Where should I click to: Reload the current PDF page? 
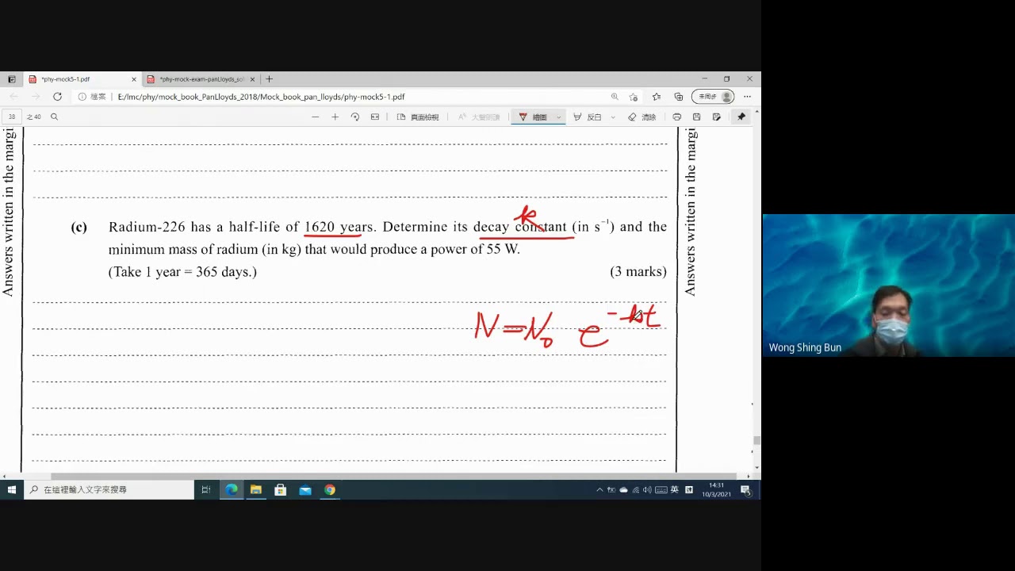(x=57, y=97)
